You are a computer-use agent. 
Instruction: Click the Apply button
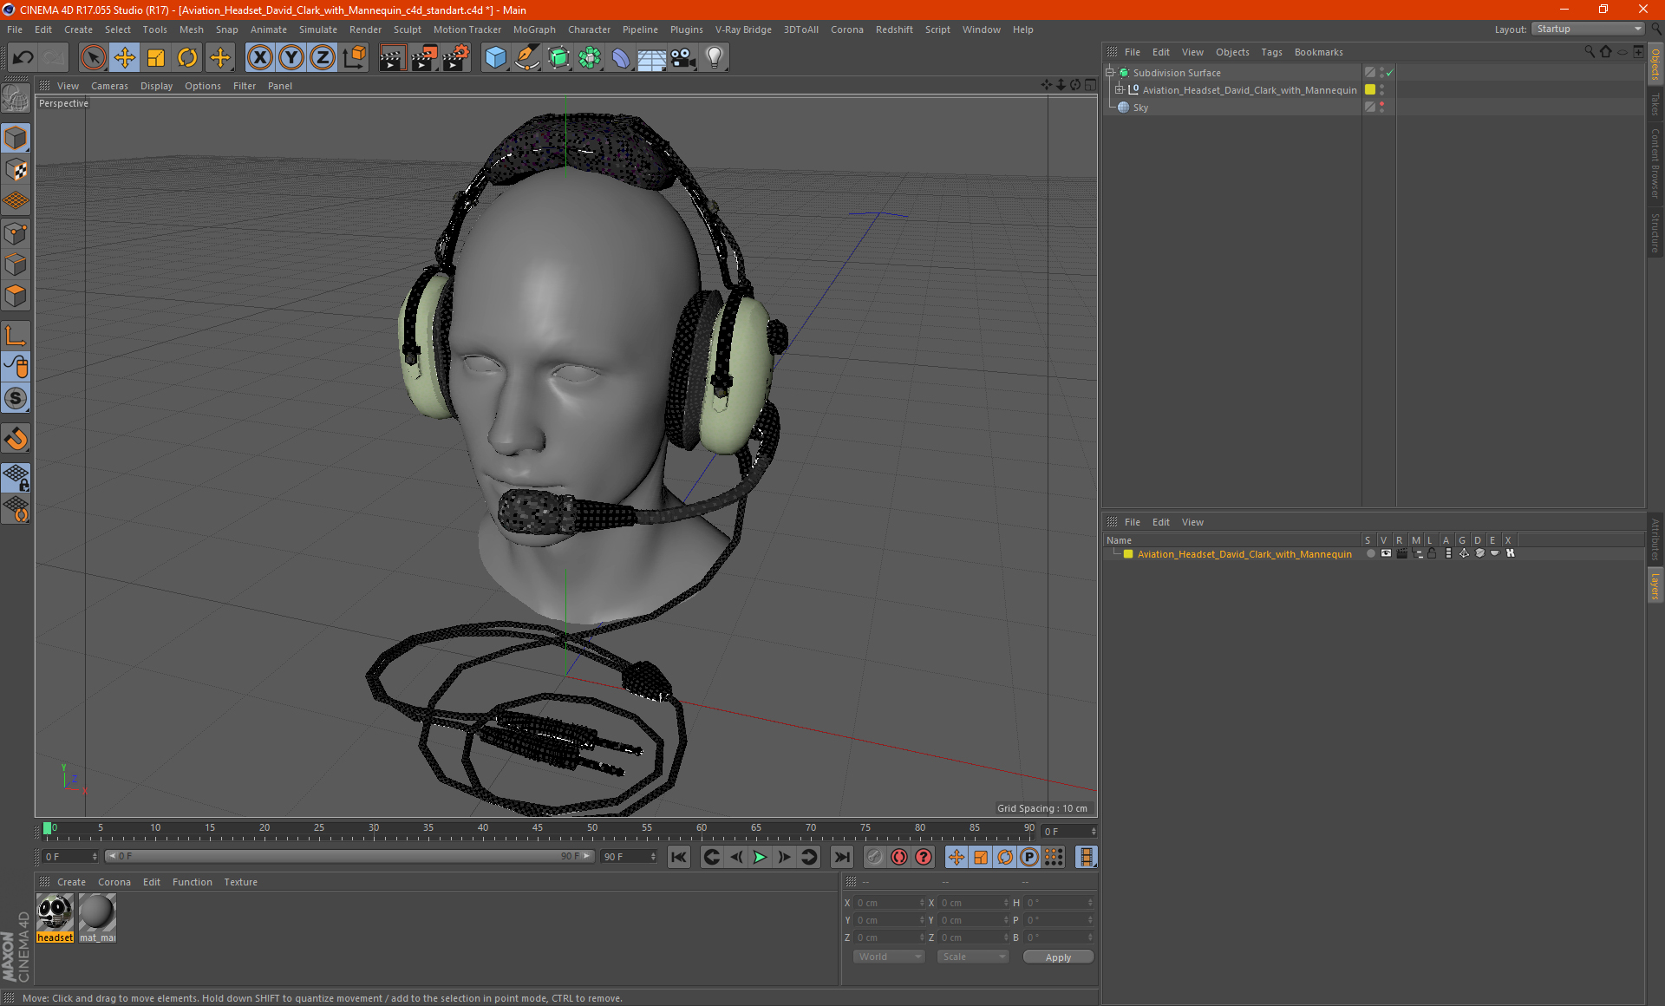(1058, 957)
